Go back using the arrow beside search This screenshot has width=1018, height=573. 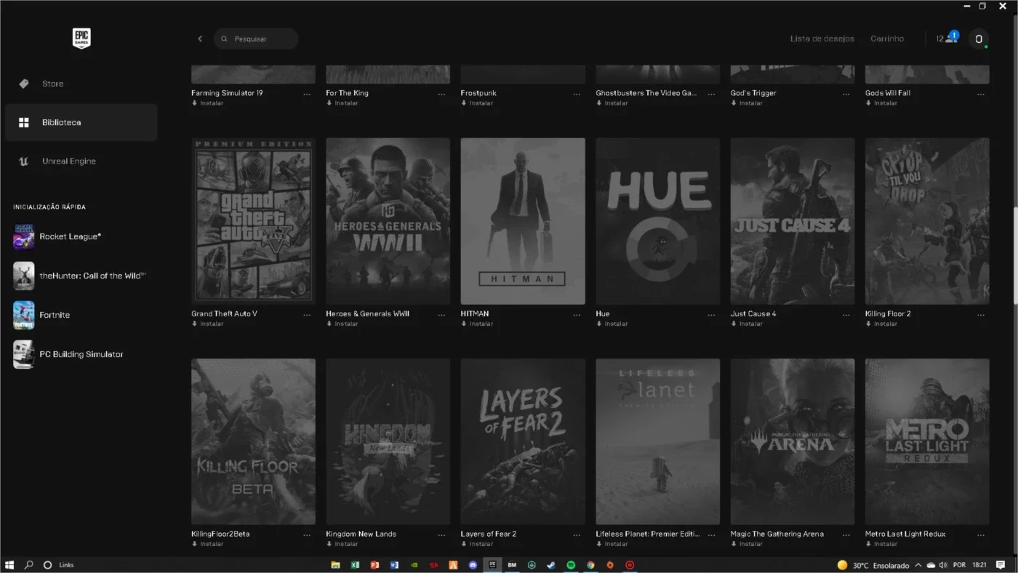tap(200, 39)
